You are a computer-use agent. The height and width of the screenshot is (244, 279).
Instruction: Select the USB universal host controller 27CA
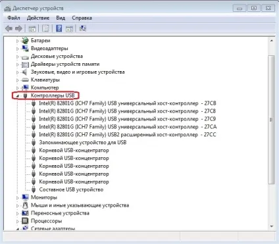pyautogui.click(x=128, y=127)
